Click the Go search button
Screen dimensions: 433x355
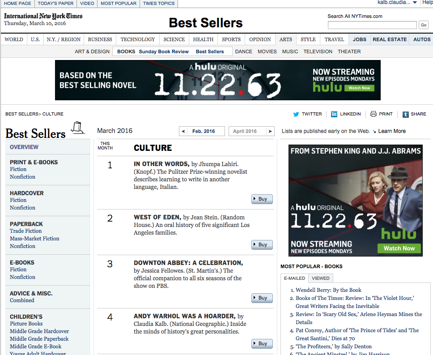[x=424, y=25]
